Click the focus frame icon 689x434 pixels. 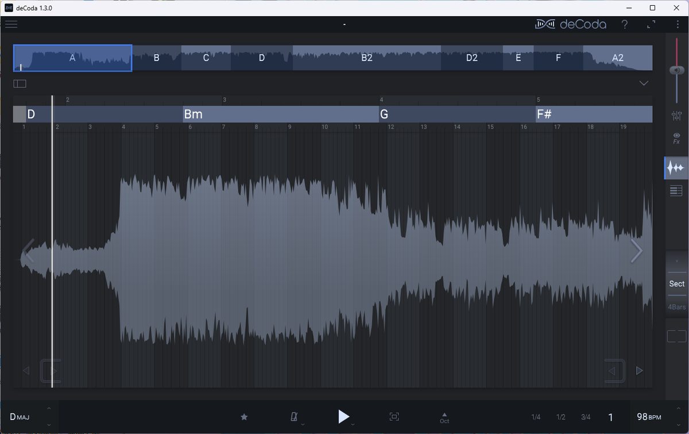pyautogui.click(x=394, y=417)
